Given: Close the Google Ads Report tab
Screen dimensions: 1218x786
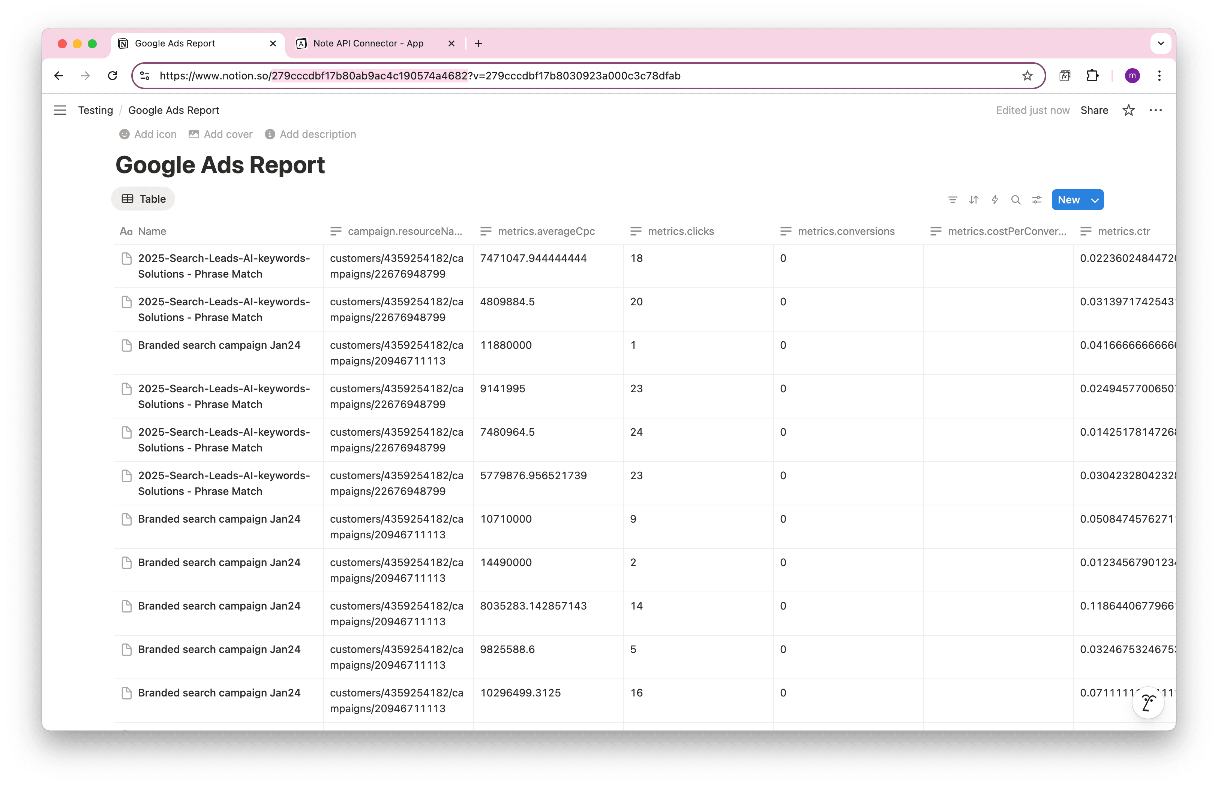Looking at the screenshot, I should click(x=273, y=43).
